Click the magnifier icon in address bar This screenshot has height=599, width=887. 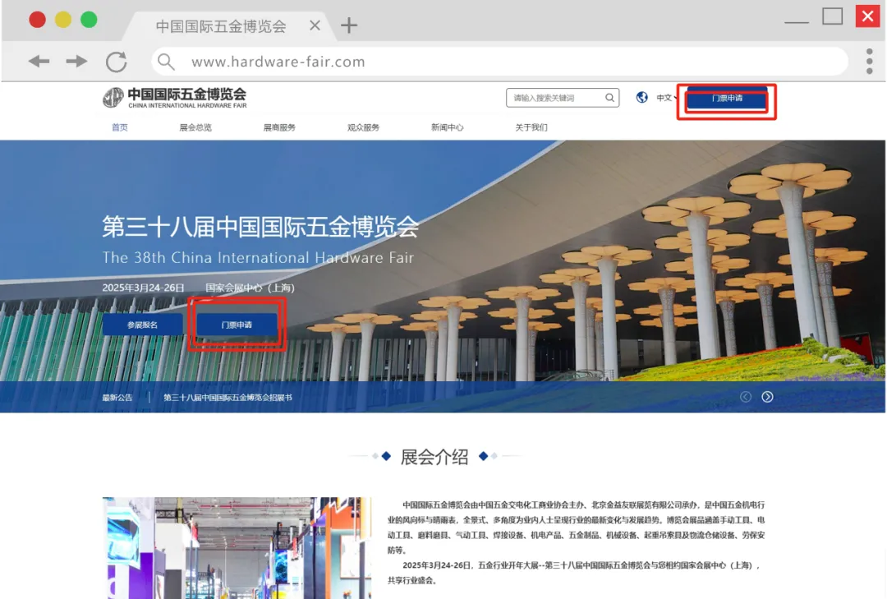166,61
